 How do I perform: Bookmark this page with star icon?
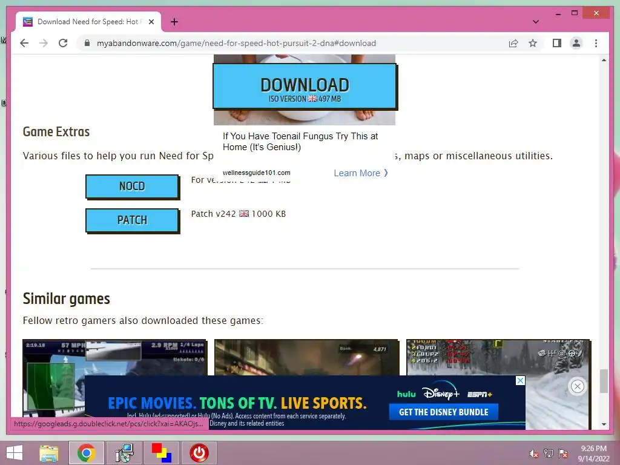(x=533, y=43)
